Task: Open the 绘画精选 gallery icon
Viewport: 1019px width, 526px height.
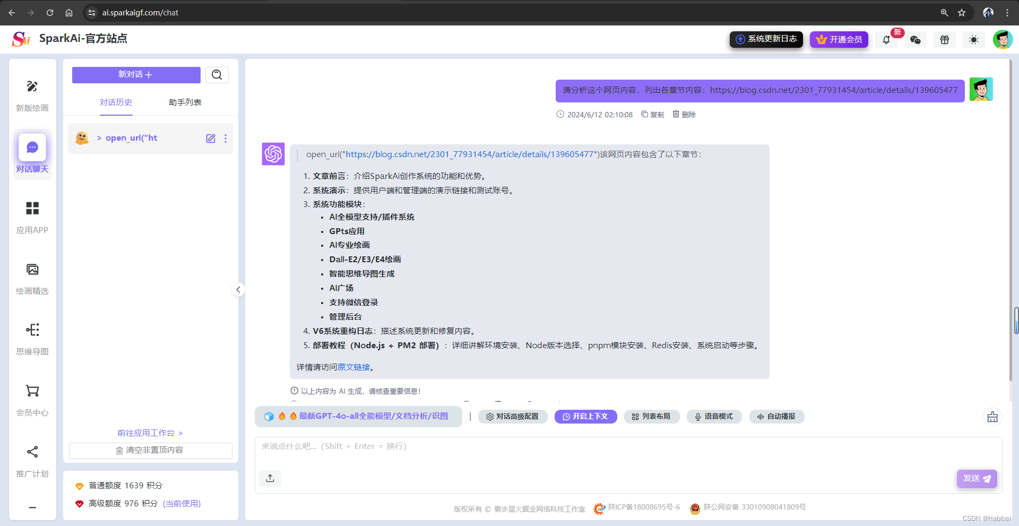Action: click(32, 270)
